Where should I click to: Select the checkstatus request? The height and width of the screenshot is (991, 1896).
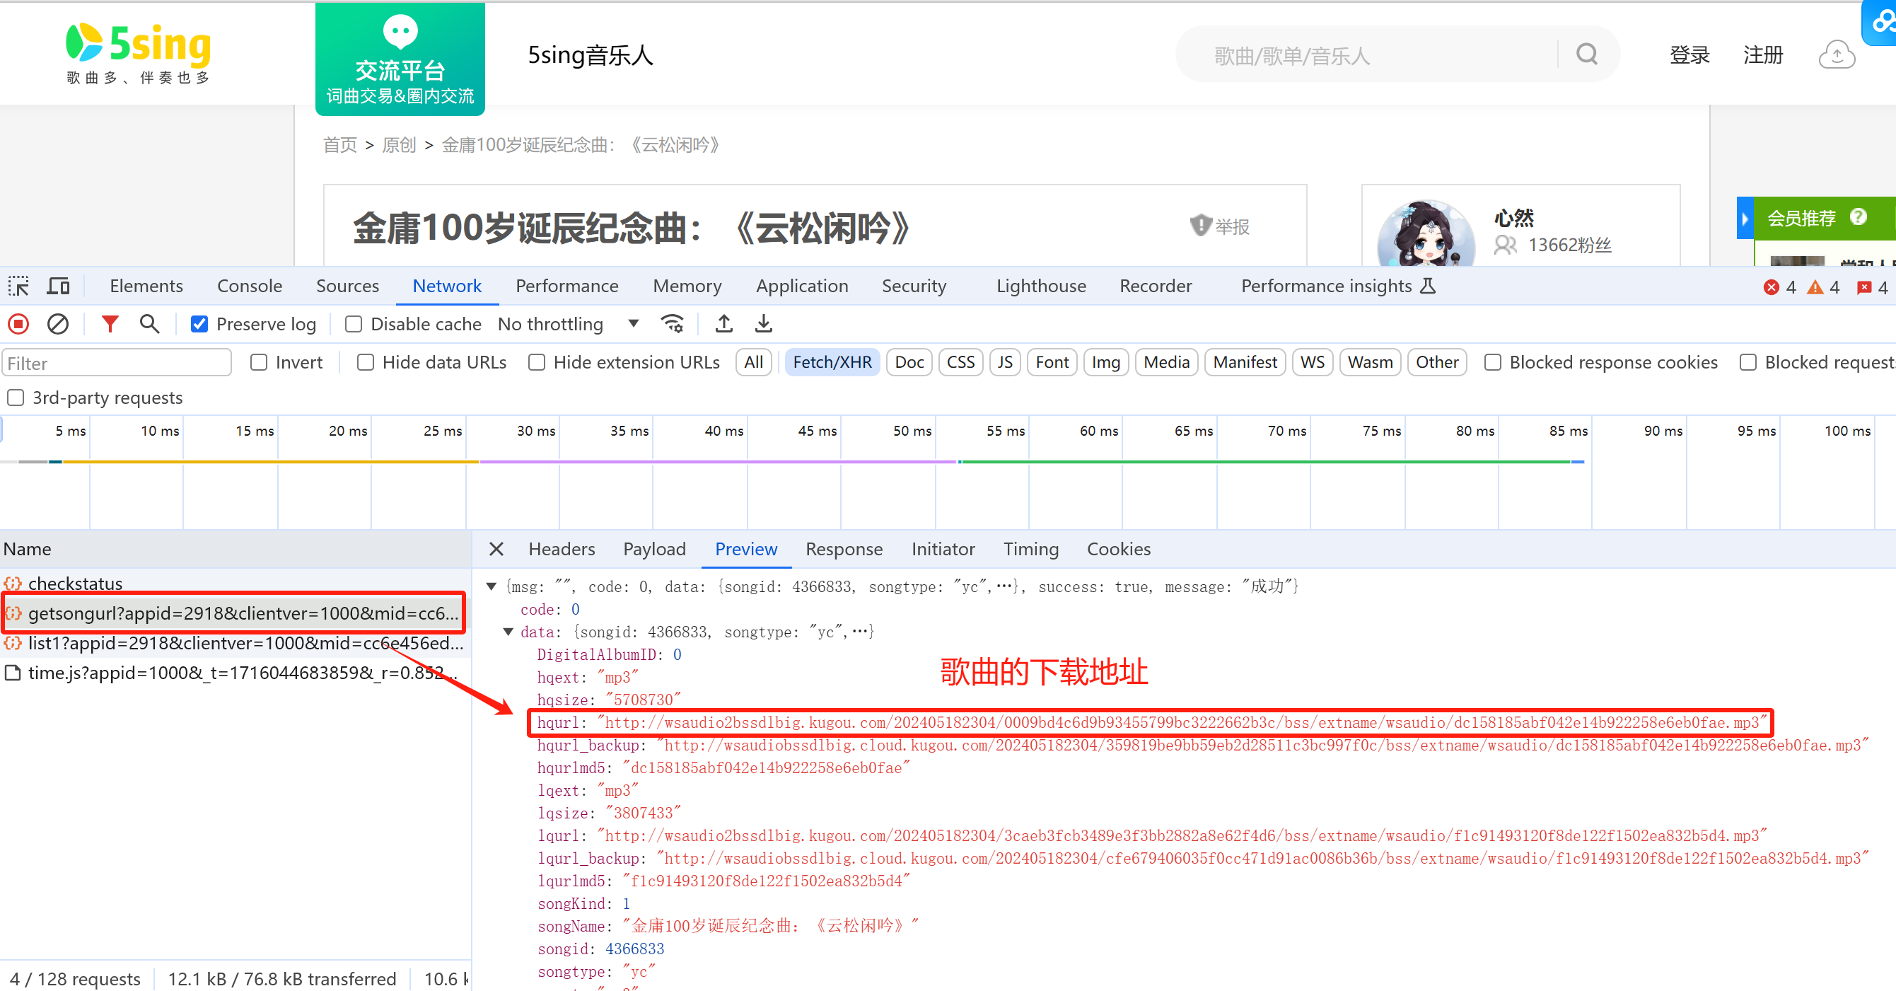[235, 583]
